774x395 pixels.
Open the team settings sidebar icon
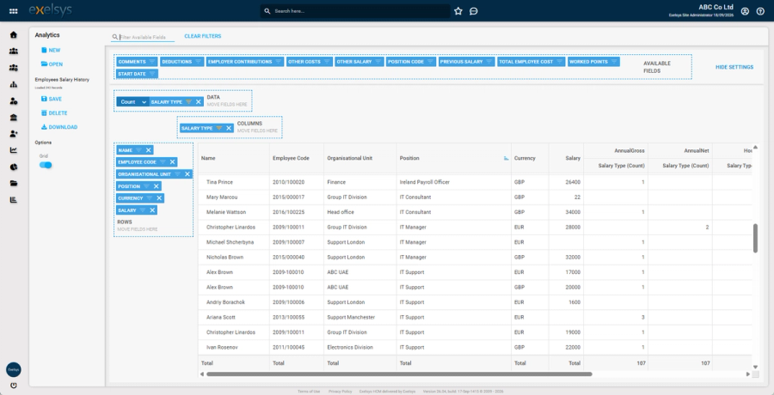pyautogui.click(x=13, y=68)
